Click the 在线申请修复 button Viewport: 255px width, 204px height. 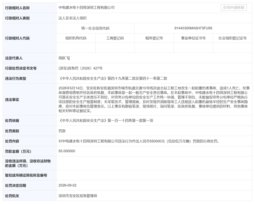coord(233,8)
